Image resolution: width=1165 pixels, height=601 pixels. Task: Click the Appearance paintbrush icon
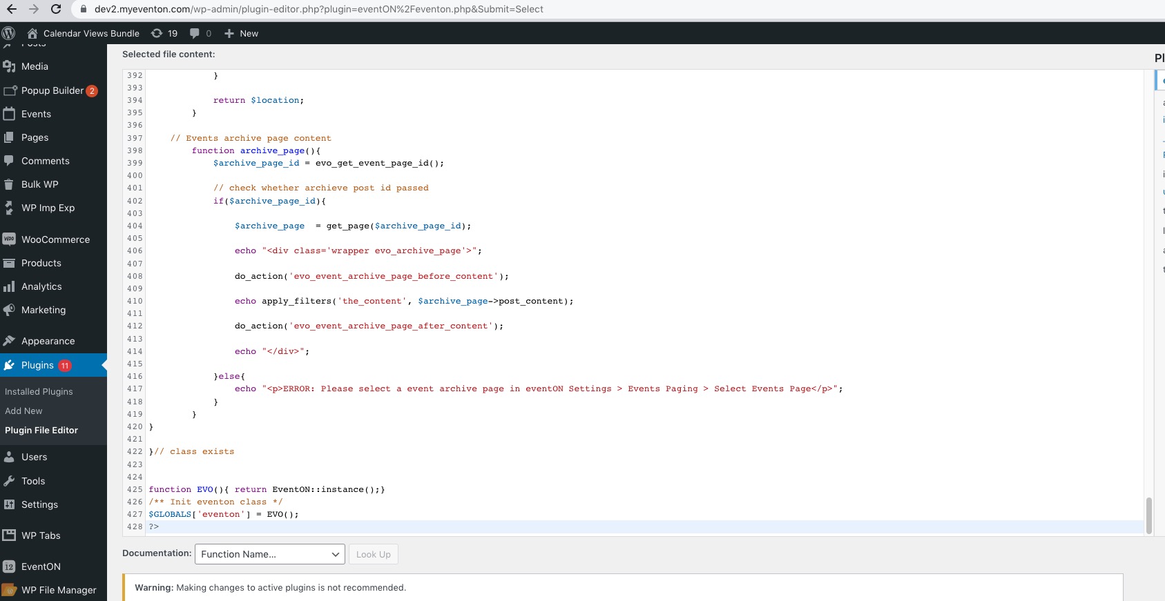[9, 341]
